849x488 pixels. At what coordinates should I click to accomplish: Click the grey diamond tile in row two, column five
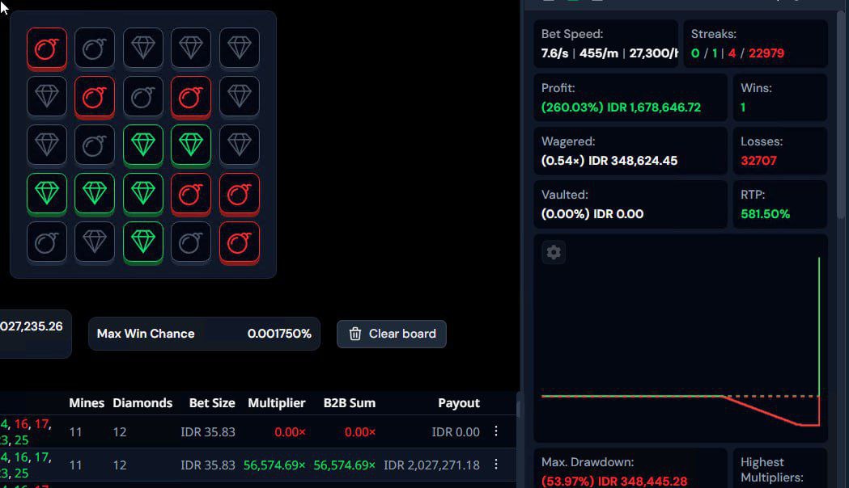240,97
